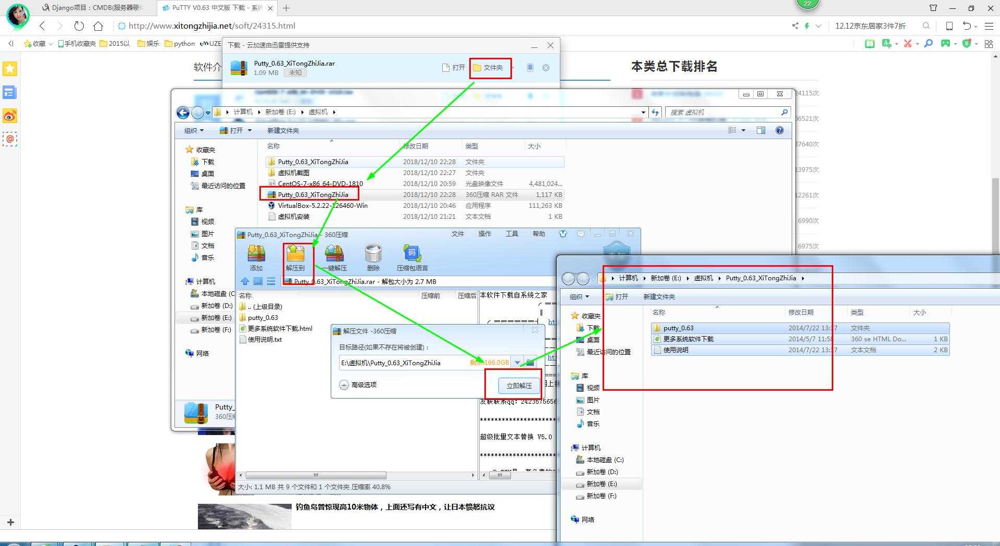Start a screenshot with the red scissors icon
1000x546 pixels.
(908, 44)
